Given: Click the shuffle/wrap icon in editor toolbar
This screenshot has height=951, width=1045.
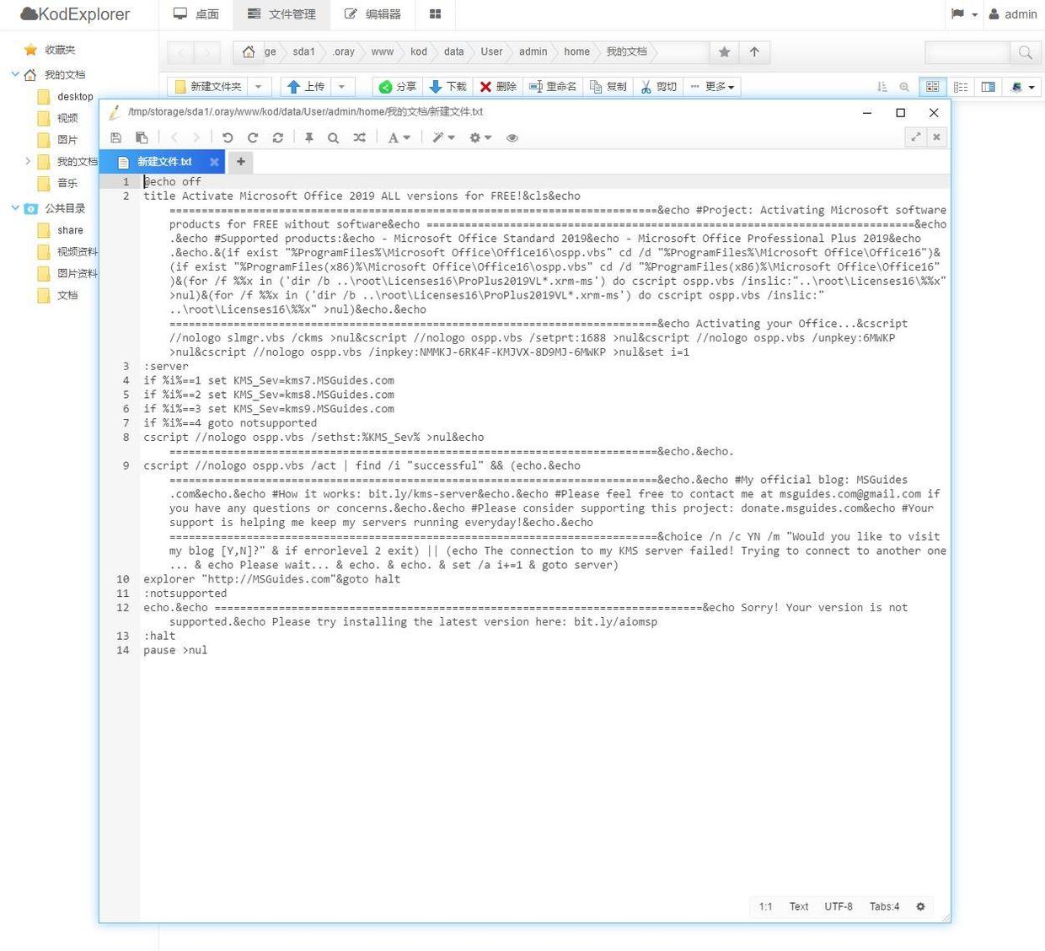Looking at the screenshot, I should click(360, 137).
